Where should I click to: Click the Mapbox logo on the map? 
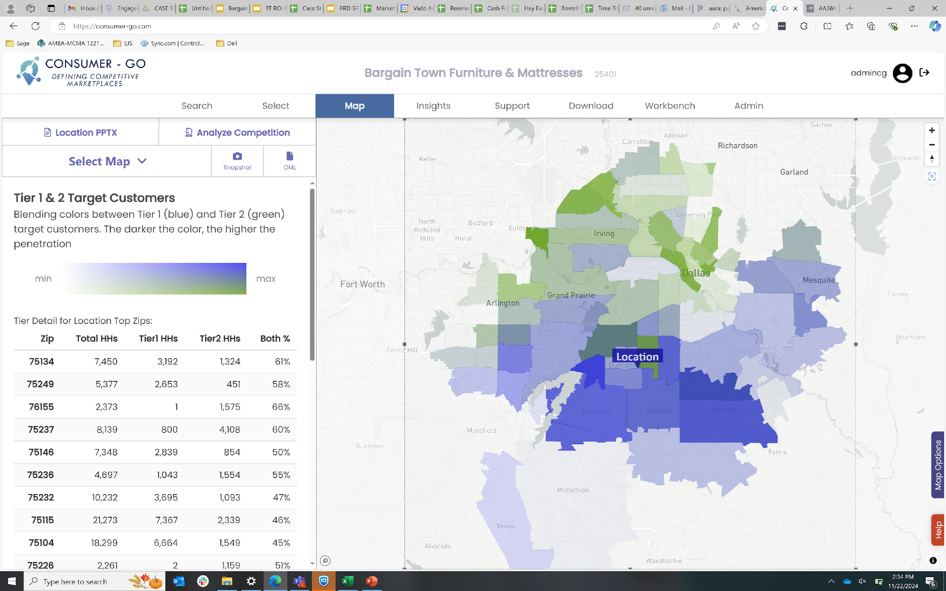[x=325, y=560]
